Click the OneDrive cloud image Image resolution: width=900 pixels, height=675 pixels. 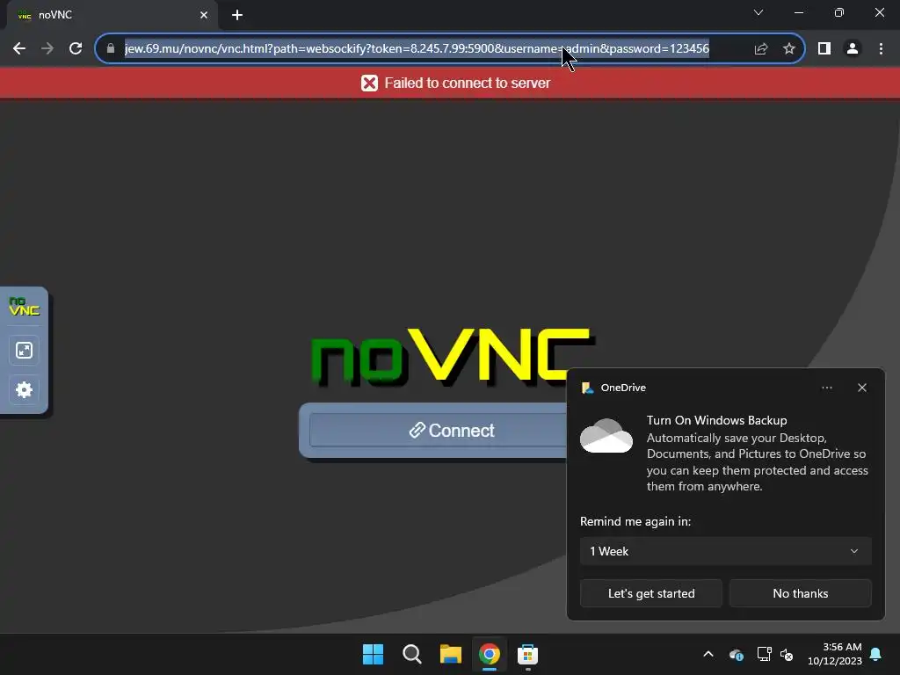point(606,436)
